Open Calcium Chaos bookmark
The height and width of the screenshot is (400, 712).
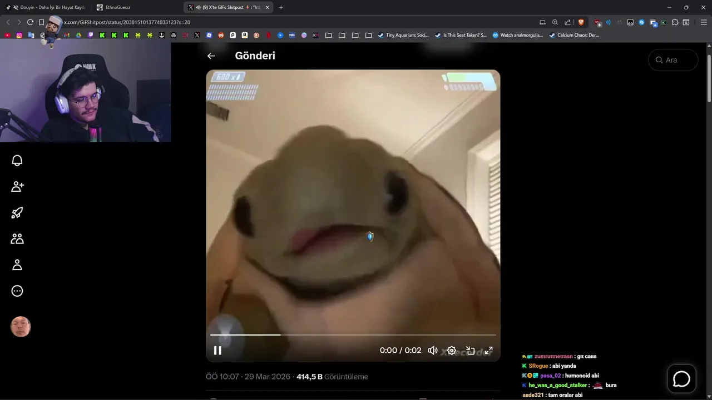[x=574, y=35]
